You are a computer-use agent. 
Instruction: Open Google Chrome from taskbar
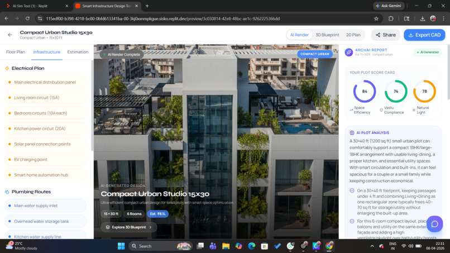329,246
